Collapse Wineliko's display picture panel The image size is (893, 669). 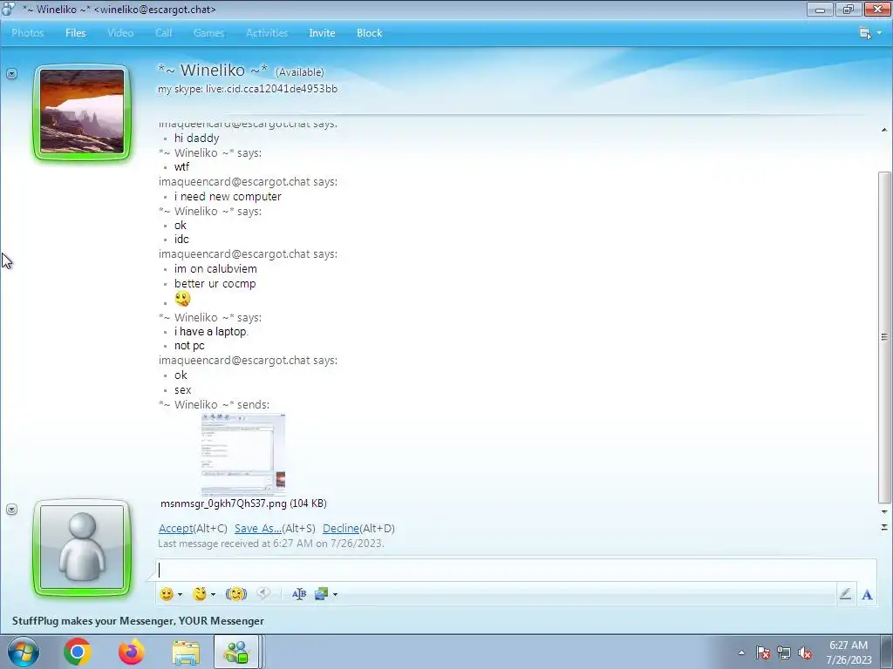pos(11,73)
